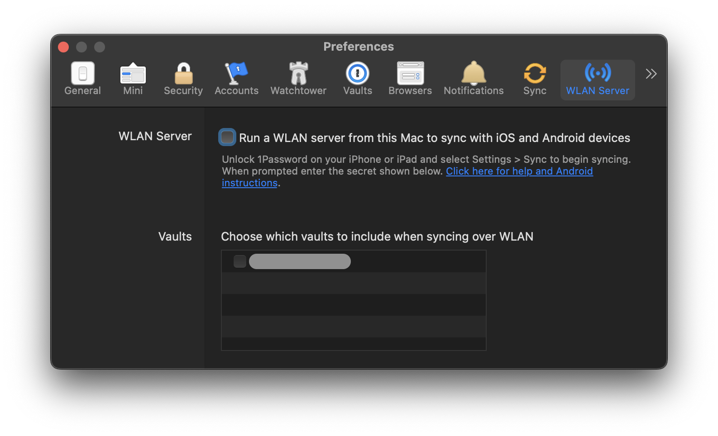The image size is (718, 436).
Task: Click the WLAN Server broadcast icon
Action: click(598, 72)
